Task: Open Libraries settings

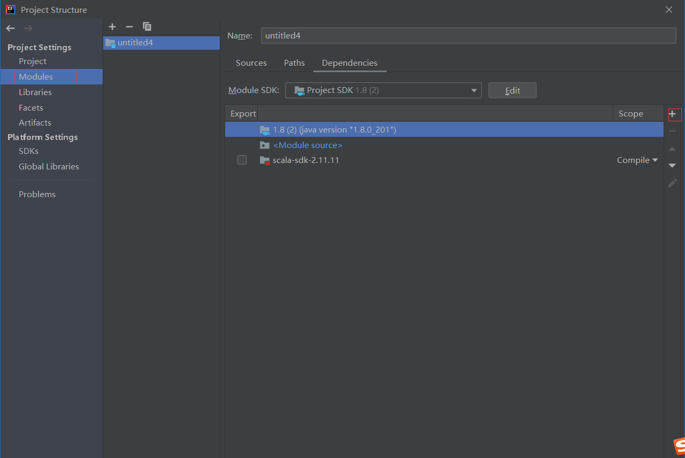Action: click(35, 92)
